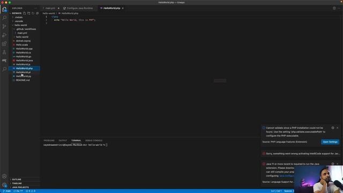Image resolution: width=343 pixels, height=193 pixels.
Task: Click the sync changes status bar item
Action: [18, 191]
